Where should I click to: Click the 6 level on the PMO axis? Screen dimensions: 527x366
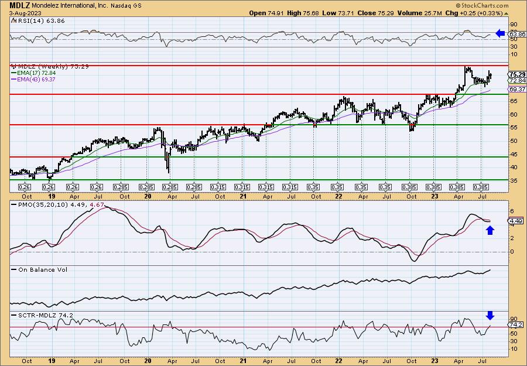click(512, 211)
